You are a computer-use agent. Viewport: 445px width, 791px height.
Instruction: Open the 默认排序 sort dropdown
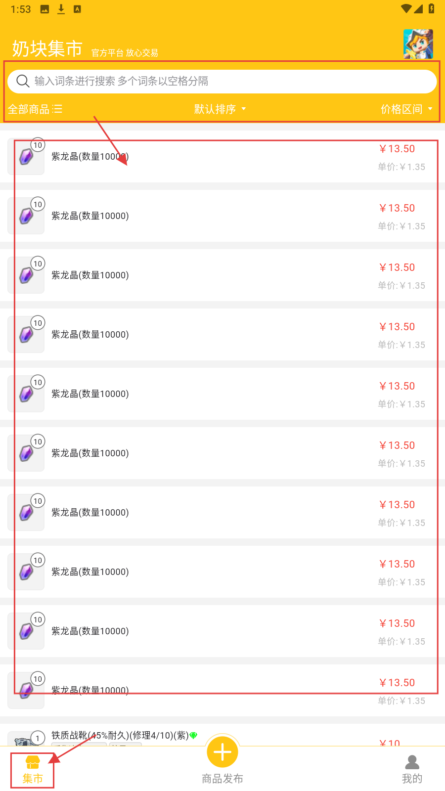220,109
